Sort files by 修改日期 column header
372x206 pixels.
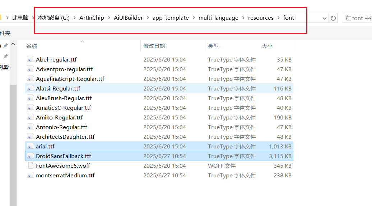click(x=154, y=46)
